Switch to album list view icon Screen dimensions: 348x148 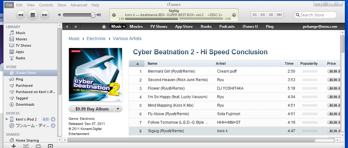(263, 15)
